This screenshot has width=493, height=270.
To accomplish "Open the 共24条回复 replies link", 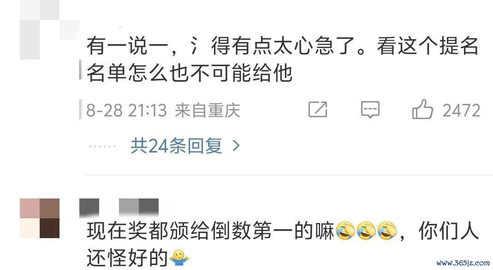I will pyautogui.click(x=176, y=146).
